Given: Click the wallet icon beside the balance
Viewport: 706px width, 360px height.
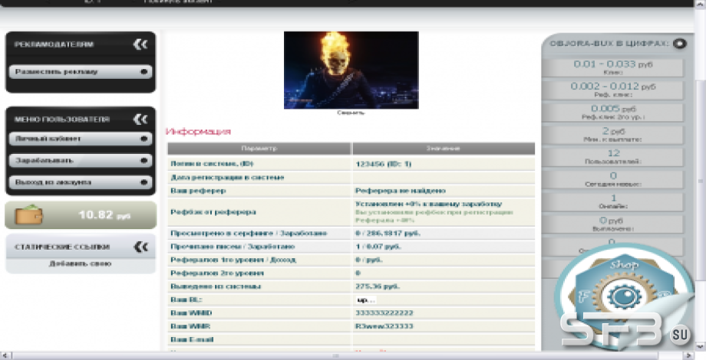Looking at the screenshot, I should pos(29,214).
